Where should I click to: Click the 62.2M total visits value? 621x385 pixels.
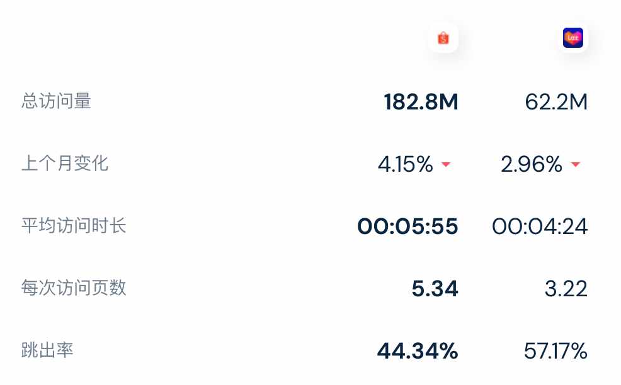point(556,102)
